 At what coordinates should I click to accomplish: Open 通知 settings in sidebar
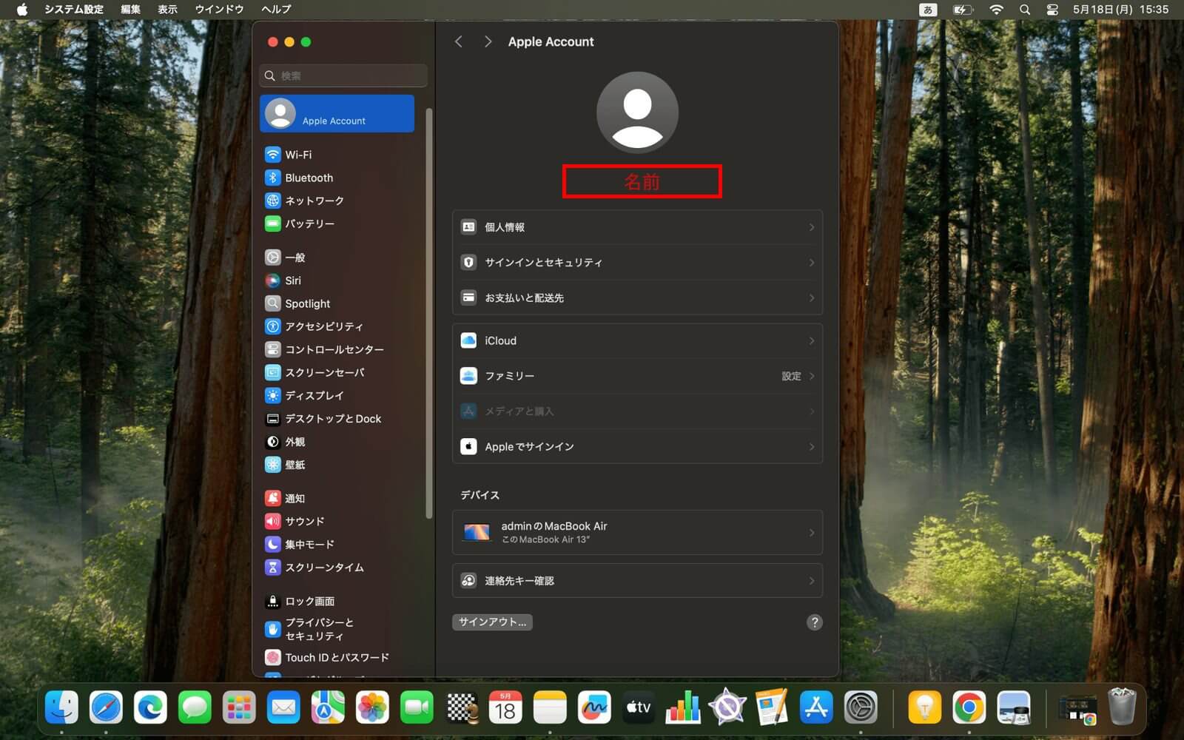(x=337, y=499)
